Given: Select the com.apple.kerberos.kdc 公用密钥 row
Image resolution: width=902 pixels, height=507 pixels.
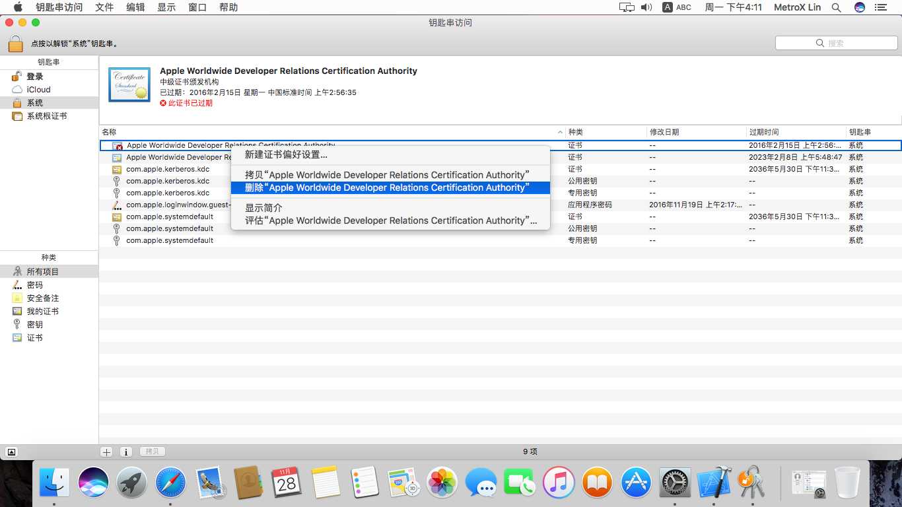Looking at the screenshot, I should [501, 181].
